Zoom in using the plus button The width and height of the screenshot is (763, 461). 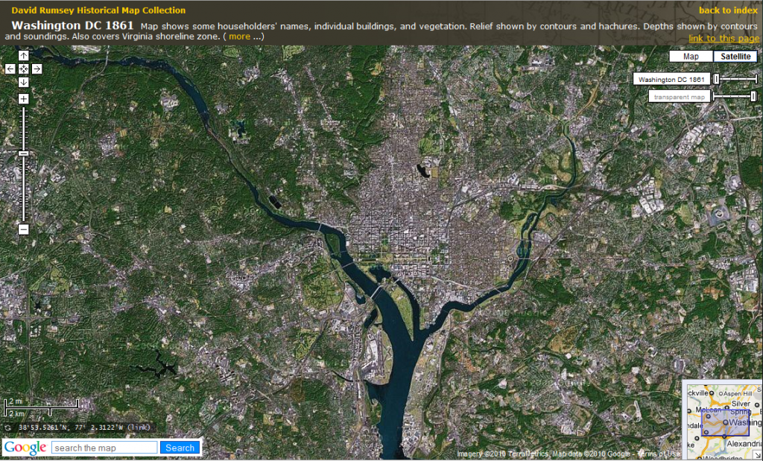point(23,99)
